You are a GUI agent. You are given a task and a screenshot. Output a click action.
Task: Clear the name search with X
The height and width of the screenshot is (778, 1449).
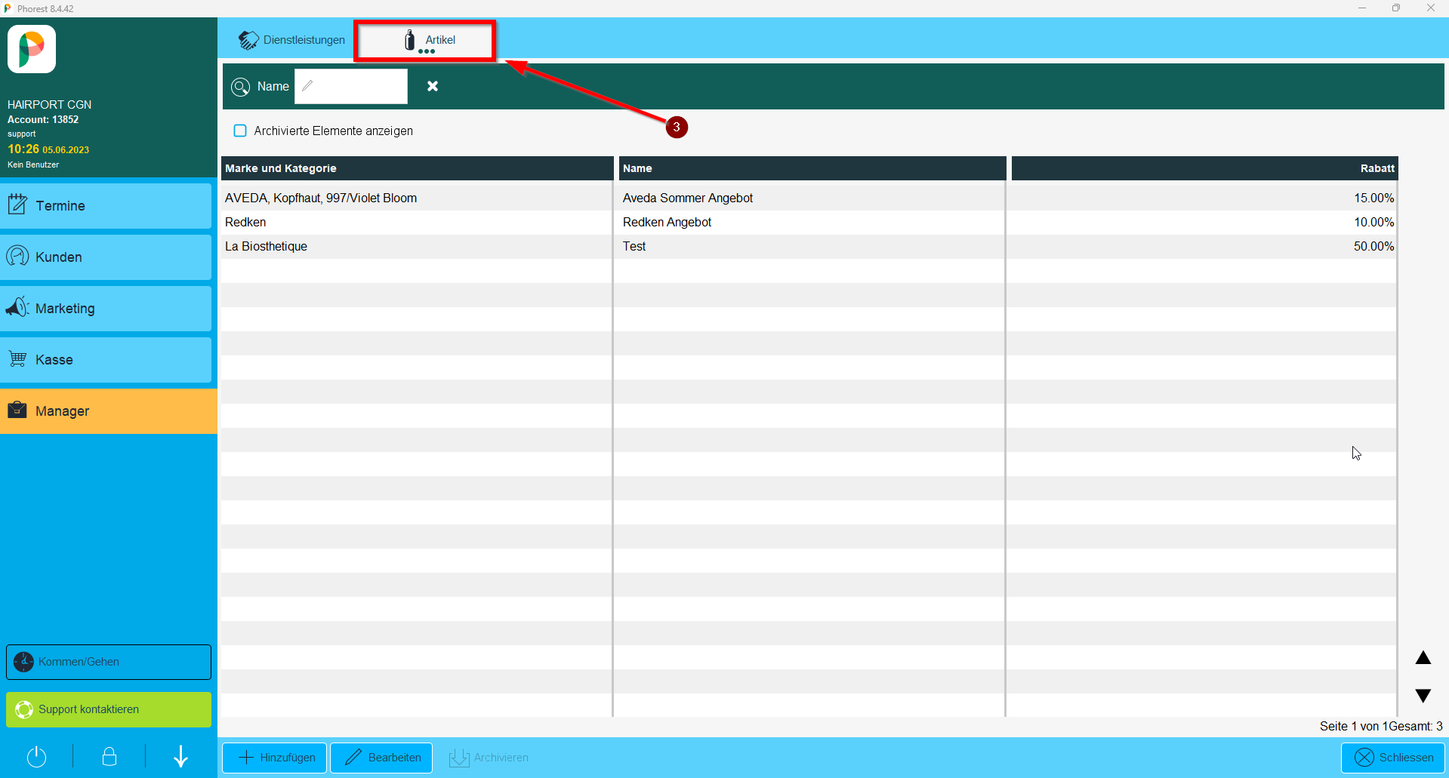tap(433, 86)
